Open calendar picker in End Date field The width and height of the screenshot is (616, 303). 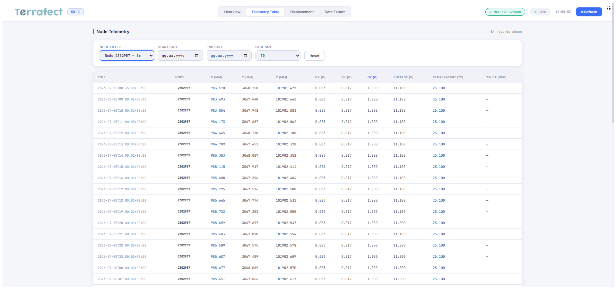coord(246,56)
